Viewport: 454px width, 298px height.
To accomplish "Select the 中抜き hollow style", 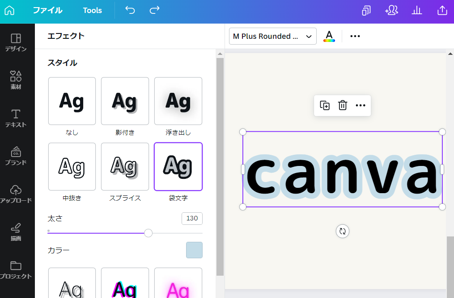I will pos(72,166).
